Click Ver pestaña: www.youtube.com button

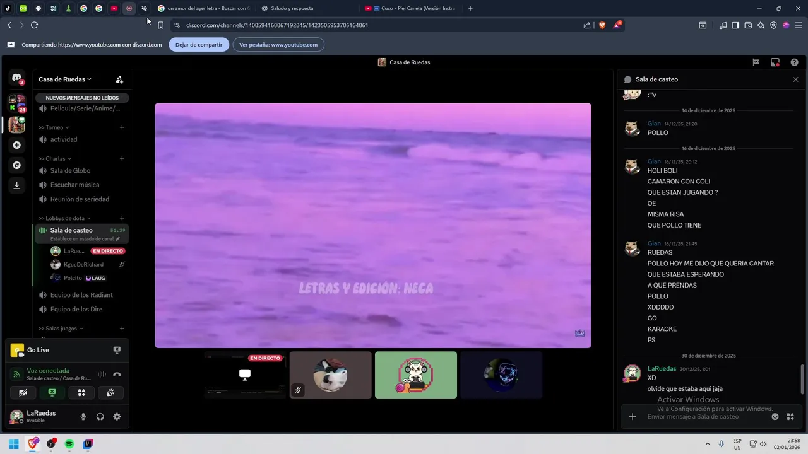click(x=278, y=45)
